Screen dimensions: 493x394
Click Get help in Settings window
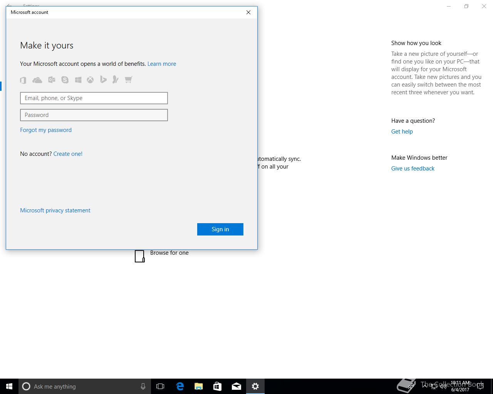pyautogui.click(x=402, y=132)
